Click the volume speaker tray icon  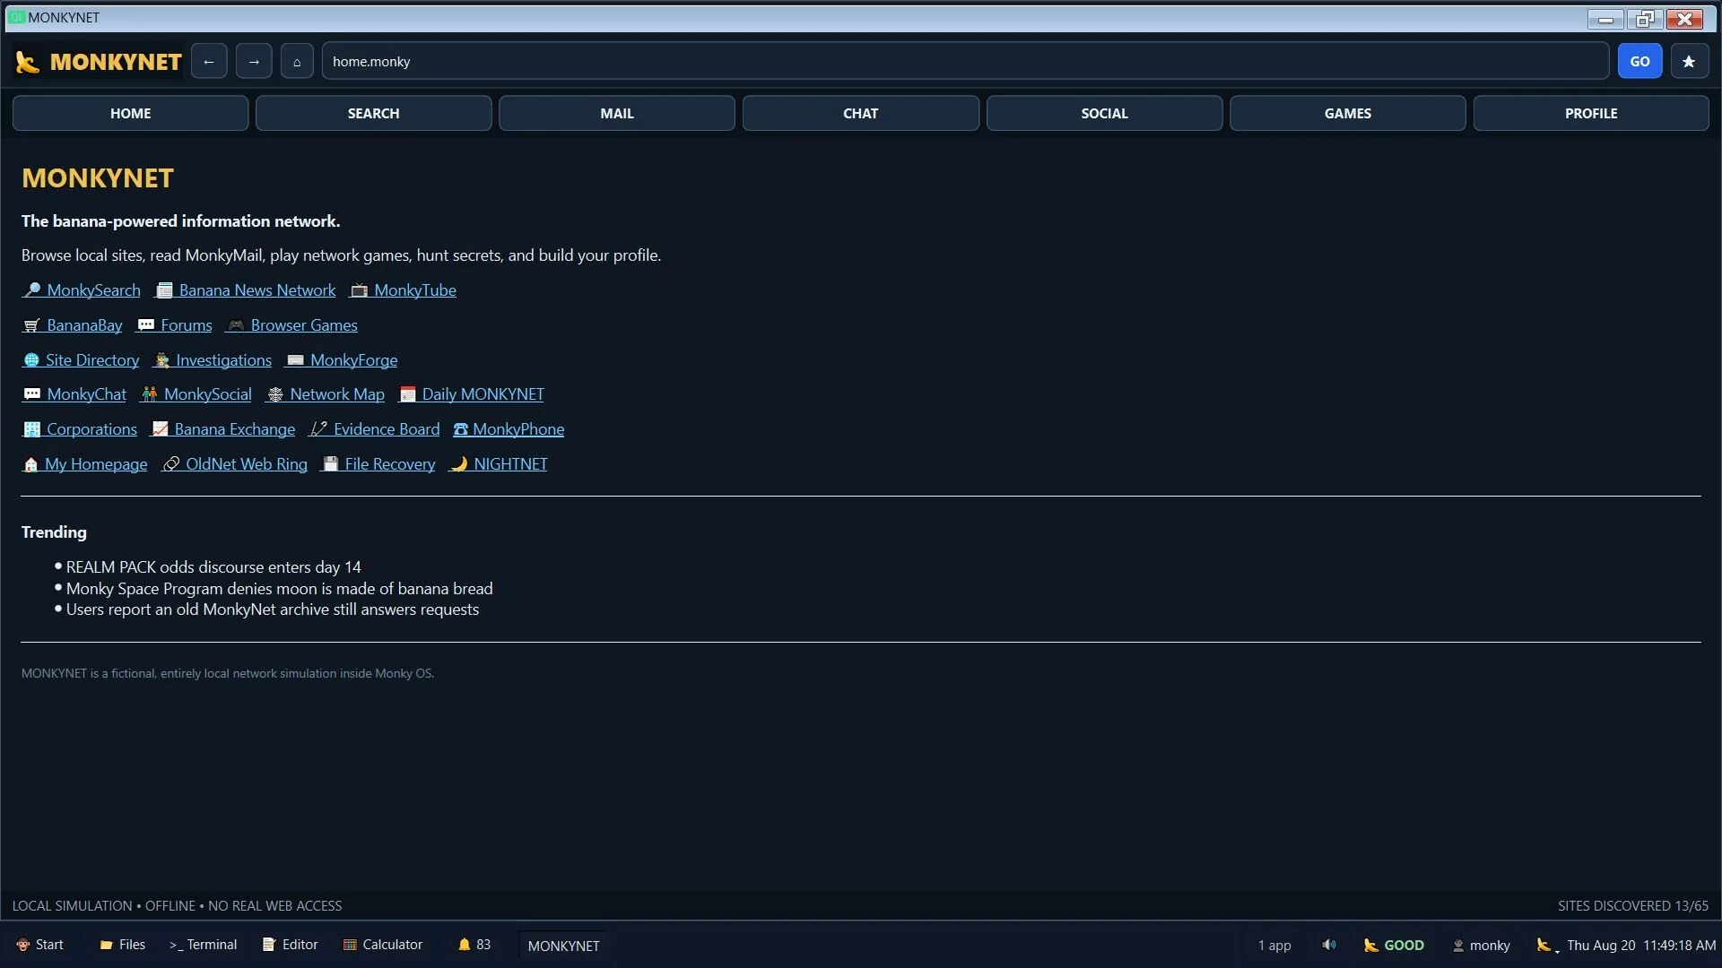click(1329, 945)
